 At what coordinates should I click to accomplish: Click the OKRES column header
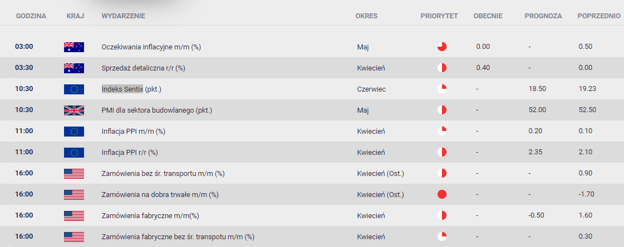click(x=366, y=16)
